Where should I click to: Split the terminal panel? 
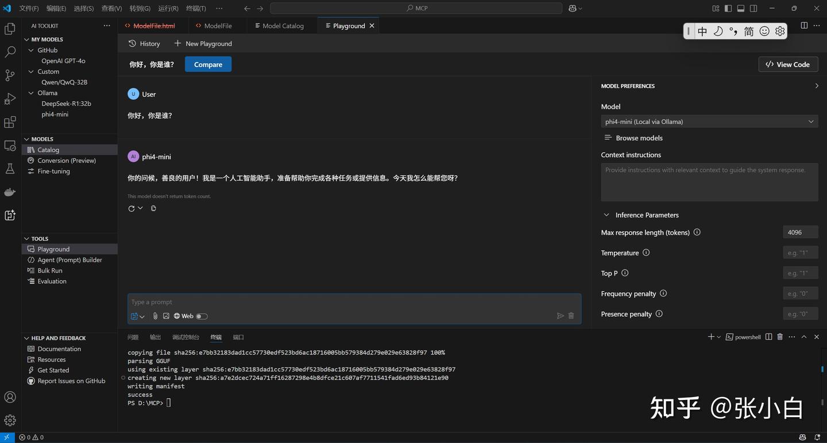[x=768, y=337]
